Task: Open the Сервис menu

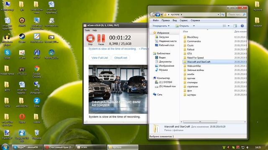Action: (183, 20)
